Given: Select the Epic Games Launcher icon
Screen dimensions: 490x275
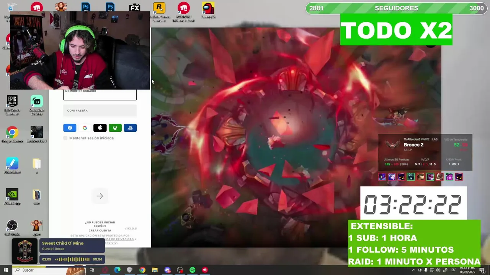Looking at the screenshot, I should [12, 105].
